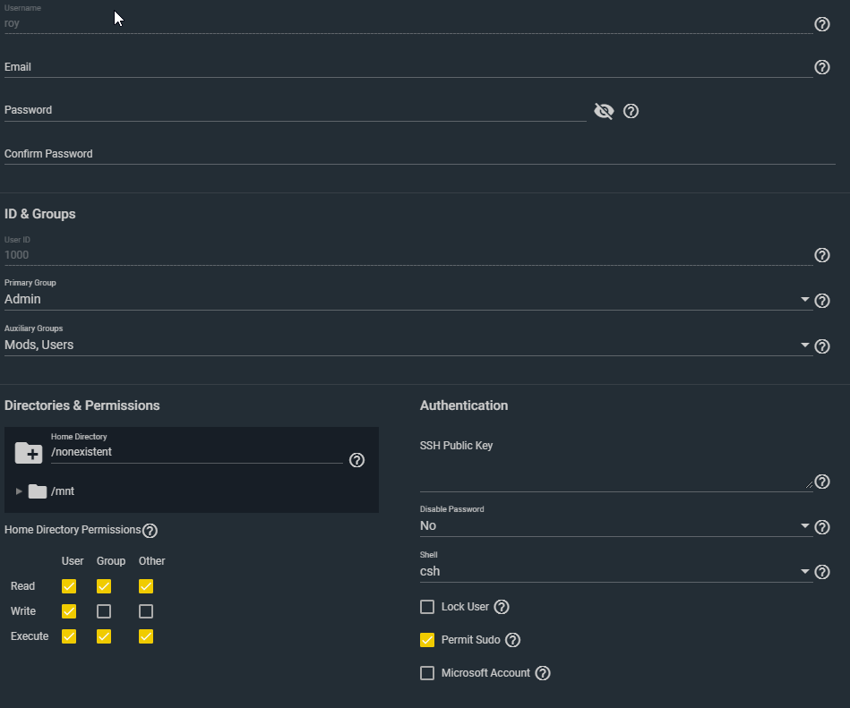Open the Microsoft Account help icon
The height and width of the screenshot is (708, 850).
[x=543, y=673]
